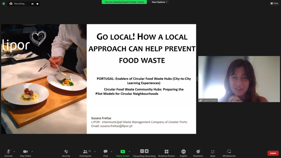
Task: Open the View Options dropdown
Action: 159,2
